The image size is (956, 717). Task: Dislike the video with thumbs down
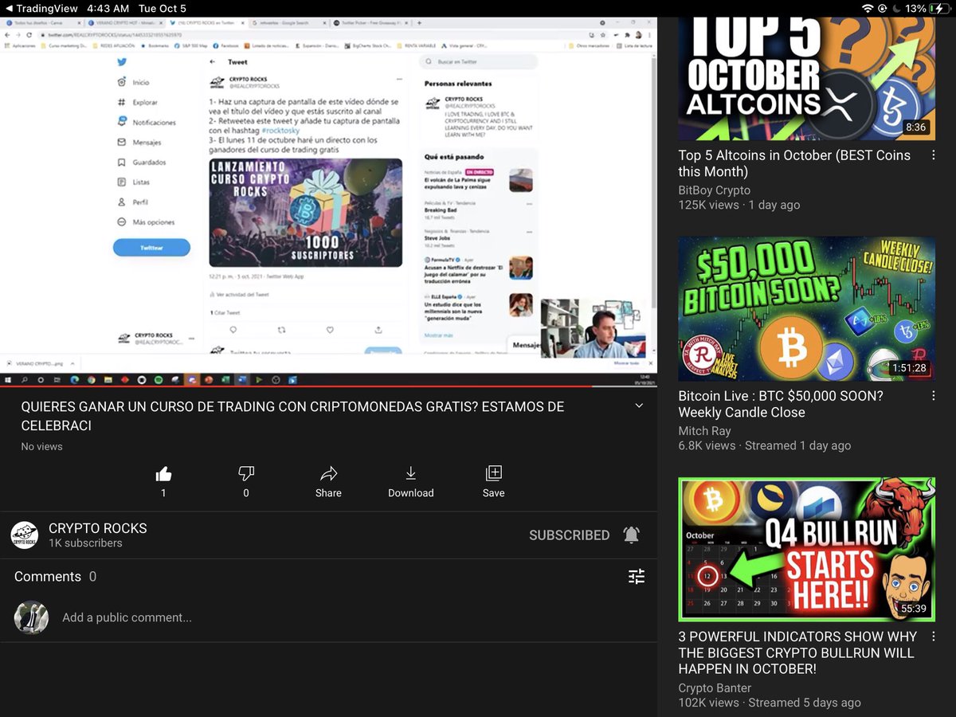click(246, 474)
